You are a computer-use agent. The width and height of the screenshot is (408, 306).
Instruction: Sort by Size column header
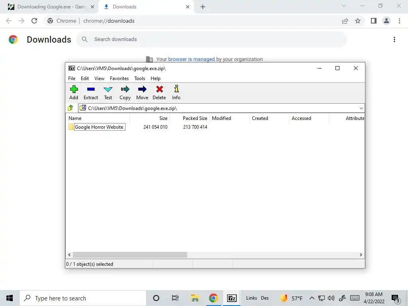pyautogui.click(x=150, y=118)
